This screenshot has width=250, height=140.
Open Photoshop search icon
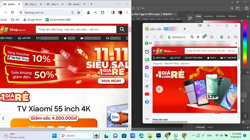click(232, 8)
